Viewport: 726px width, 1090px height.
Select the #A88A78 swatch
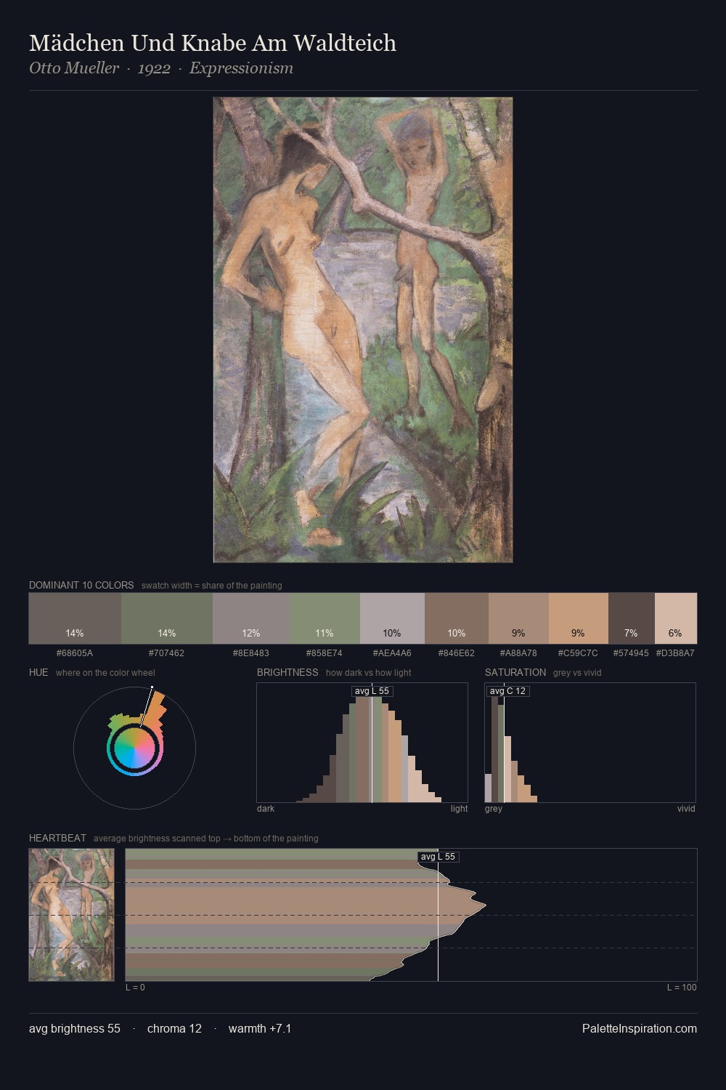(518, 618)
